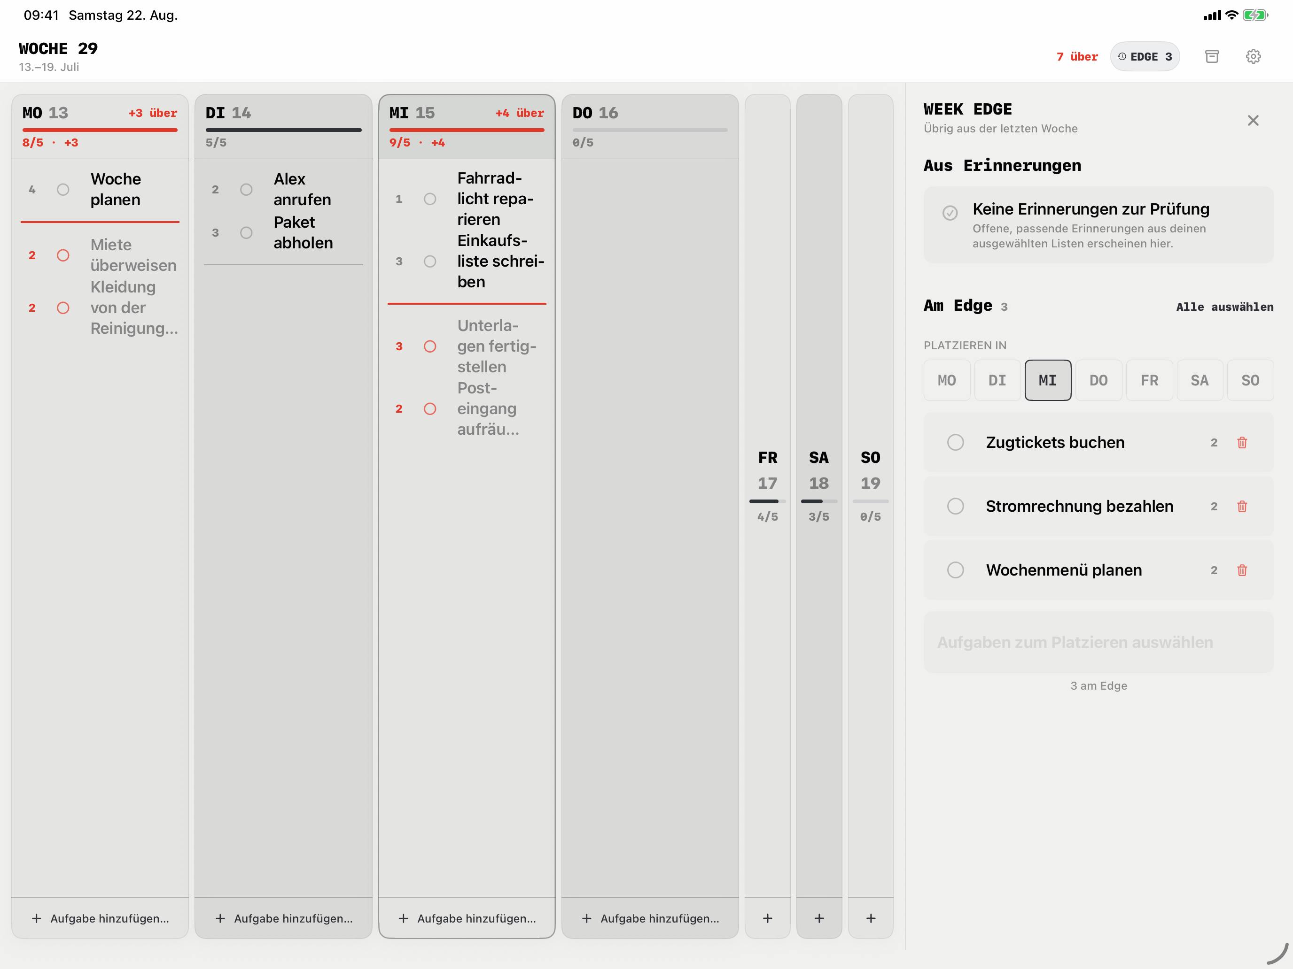
Task: Check off Paket abholen task
Action: click(x=246, y=232)
